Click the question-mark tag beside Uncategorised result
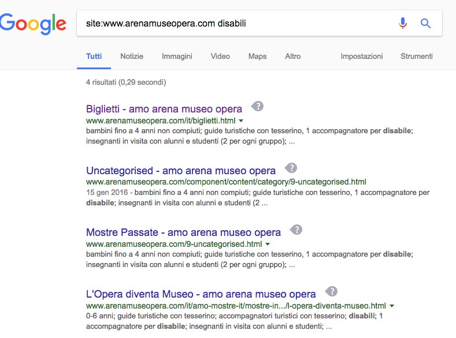Screen dimensions: 456x338 point(291,168)
